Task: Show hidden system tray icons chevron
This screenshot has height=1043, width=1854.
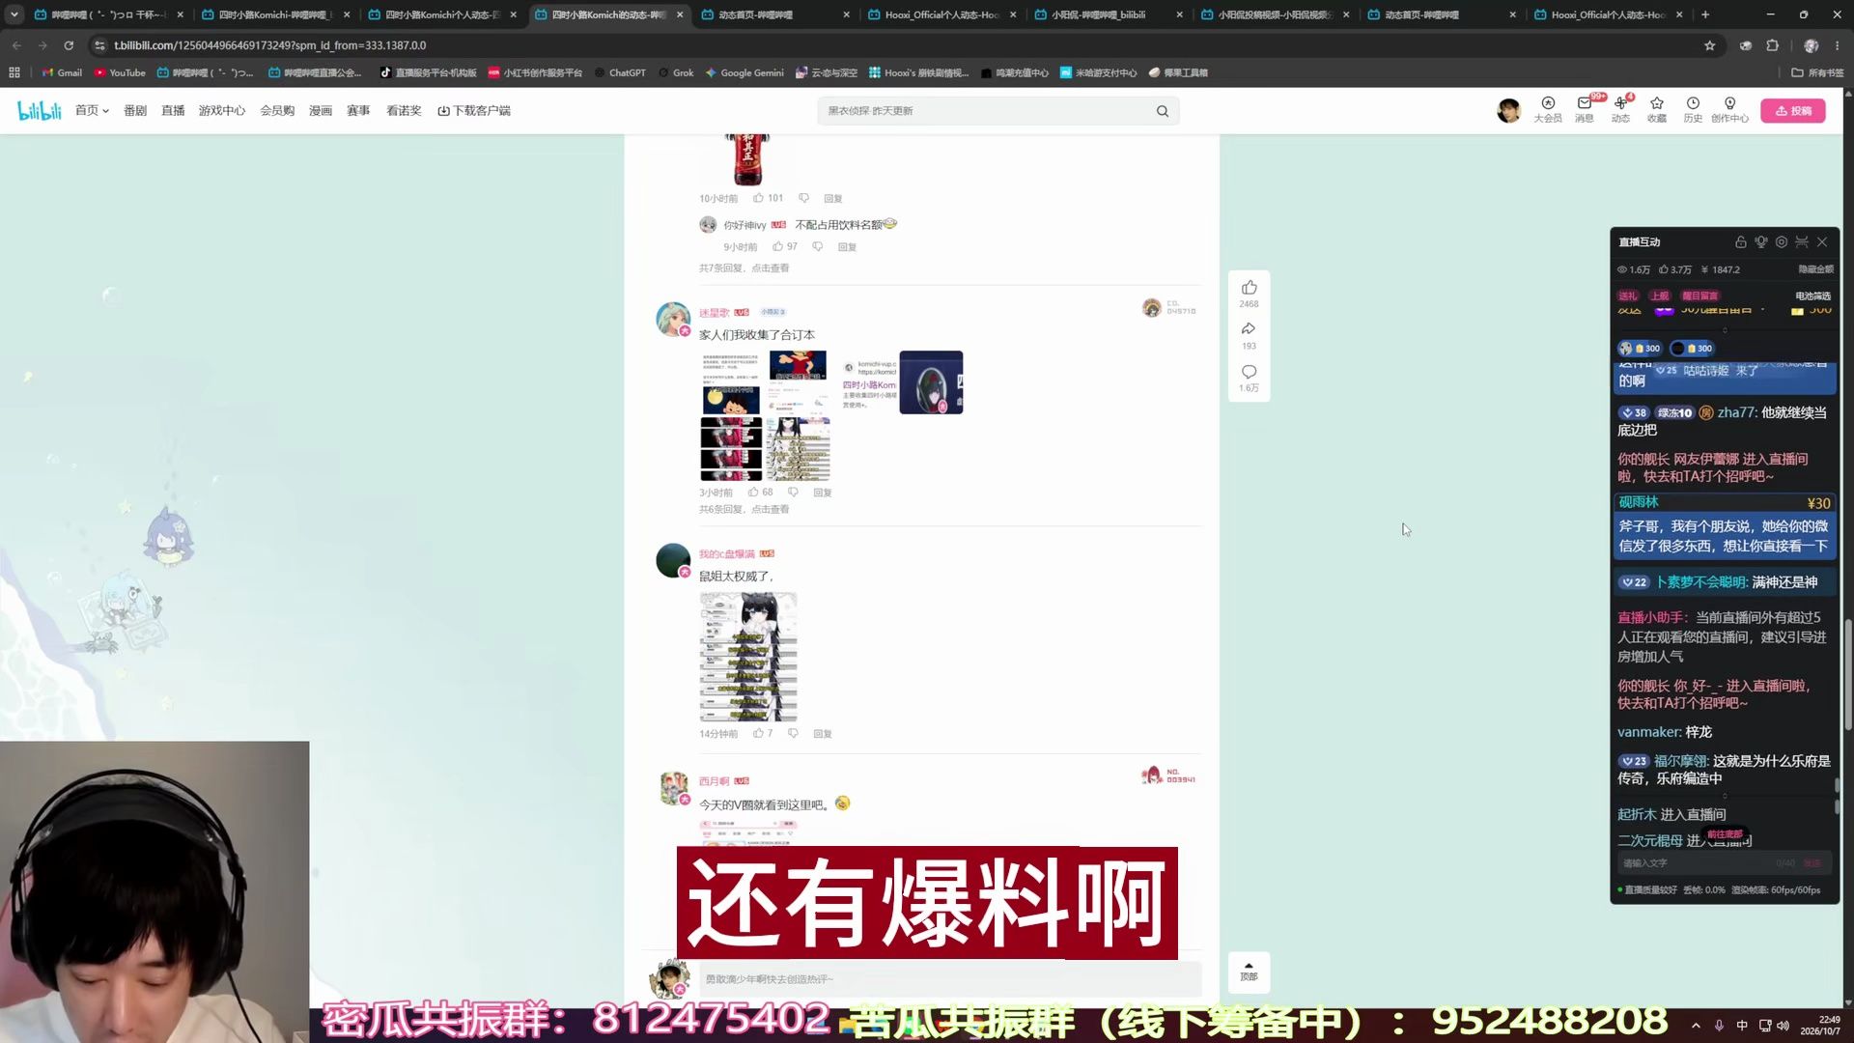Action: 1696,1026
